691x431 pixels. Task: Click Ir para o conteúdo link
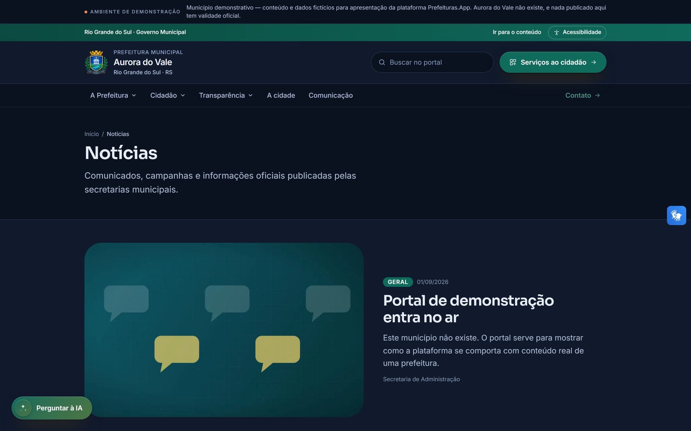[x=517, y=32]
